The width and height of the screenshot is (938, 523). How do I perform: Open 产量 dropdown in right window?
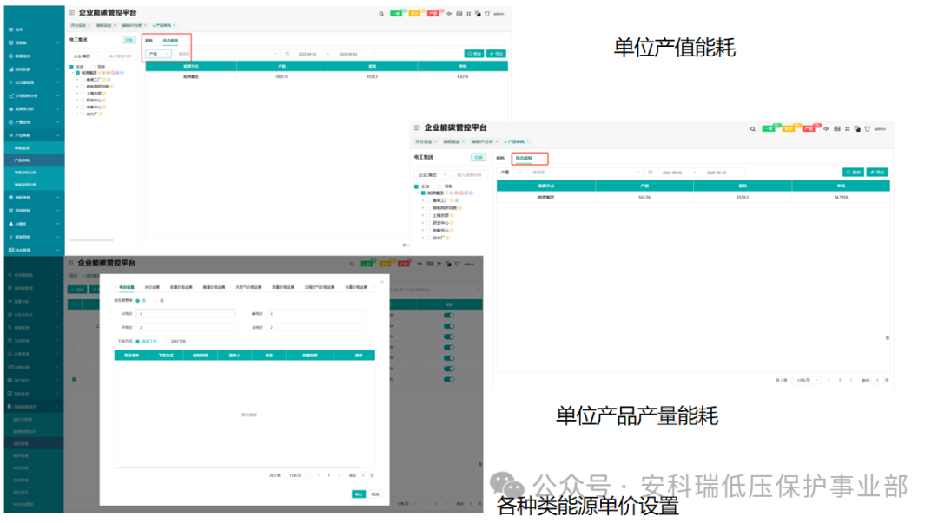tap(512, 172)
